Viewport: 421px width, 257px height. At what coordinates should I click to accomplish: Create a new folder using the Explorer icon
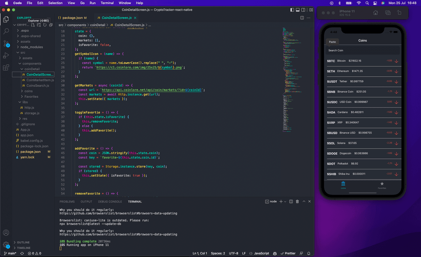(x=39, y=25)
